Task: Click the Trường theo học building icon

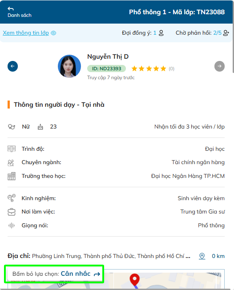Action: point(12,176)
